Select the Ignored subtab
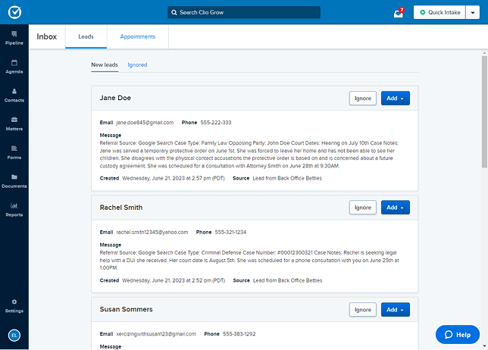 coord(137,64)
